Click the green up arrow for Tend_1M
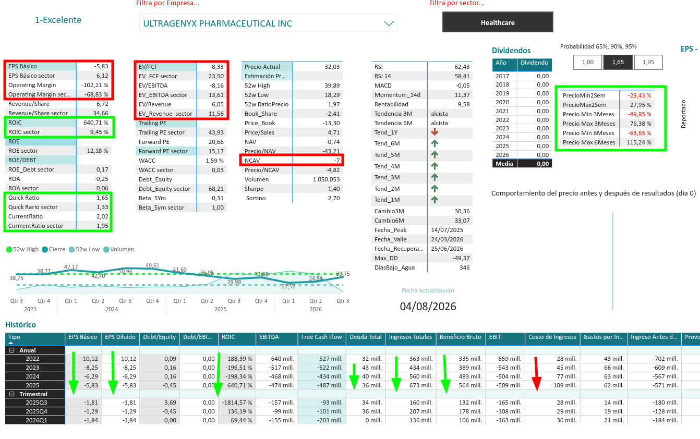 435,200
